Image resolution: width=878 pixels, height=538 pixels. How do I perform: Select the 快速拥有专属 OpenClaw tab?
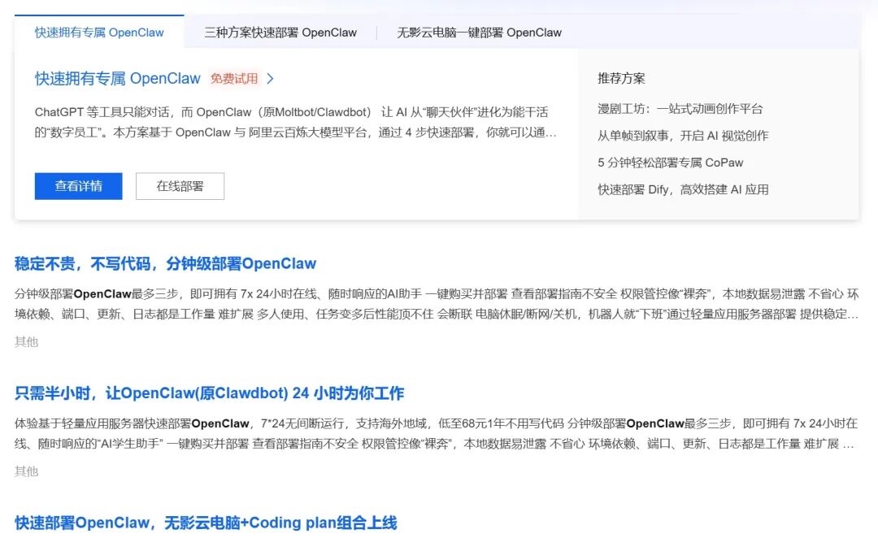(x=99, y=33)
